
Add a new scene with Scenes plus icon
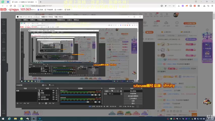click(x=17, y=103)
